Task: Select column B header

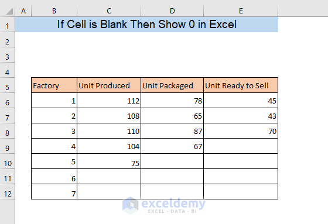Action: (54, 11)
